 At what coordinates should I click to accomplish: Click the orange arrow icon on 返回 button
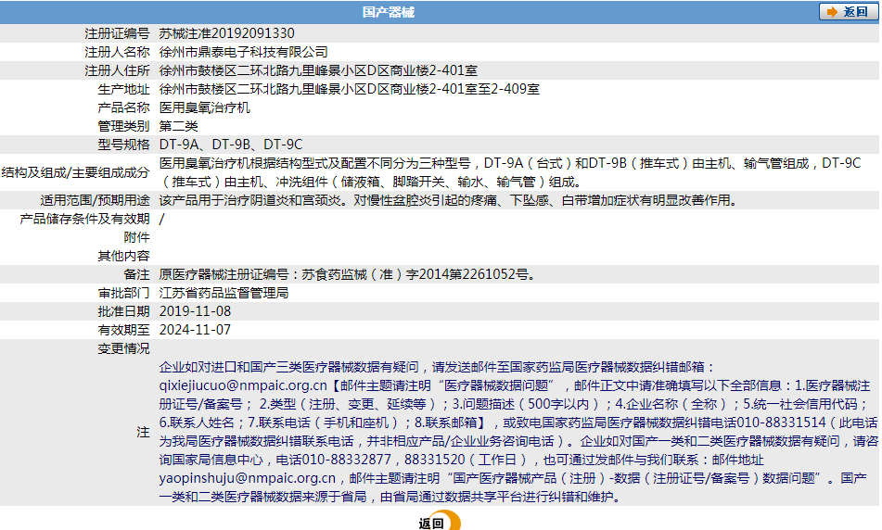click(832, 12)
